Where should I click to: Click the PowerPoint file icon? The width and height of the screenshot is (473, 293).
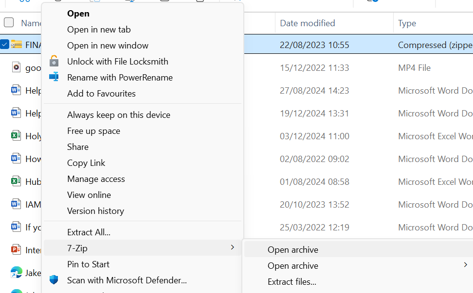tap(17, 250)
